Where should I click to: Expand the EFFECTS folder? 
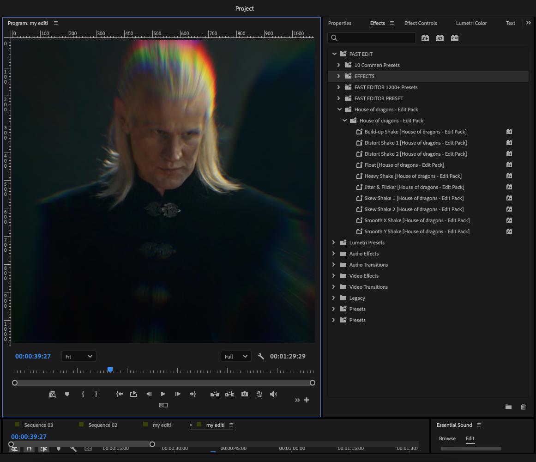[x=338, y=76]
